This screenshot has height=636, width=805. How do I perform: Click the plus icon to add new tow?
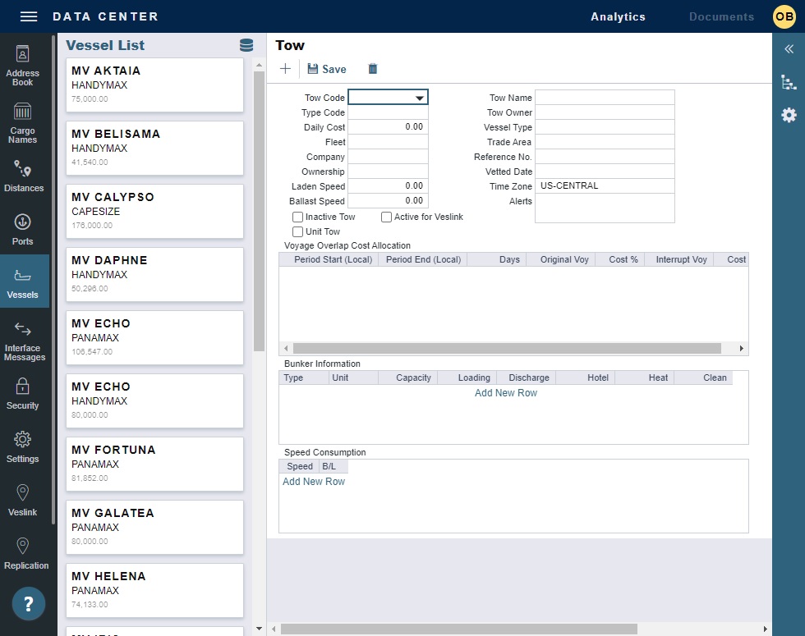[285, 69]
